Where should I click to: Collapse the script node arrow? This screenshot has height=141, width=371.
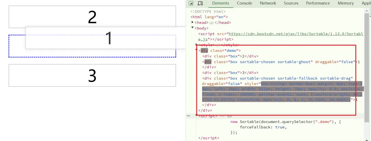click(196, 116)
